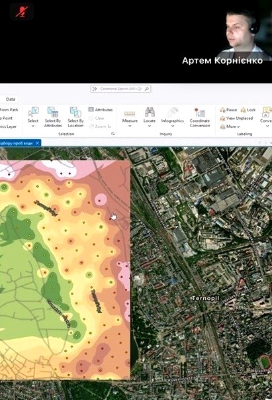This screenshot has height=400, width=272.
Task: Click the Graphics Layer command
Action: (x=8, y=126)
